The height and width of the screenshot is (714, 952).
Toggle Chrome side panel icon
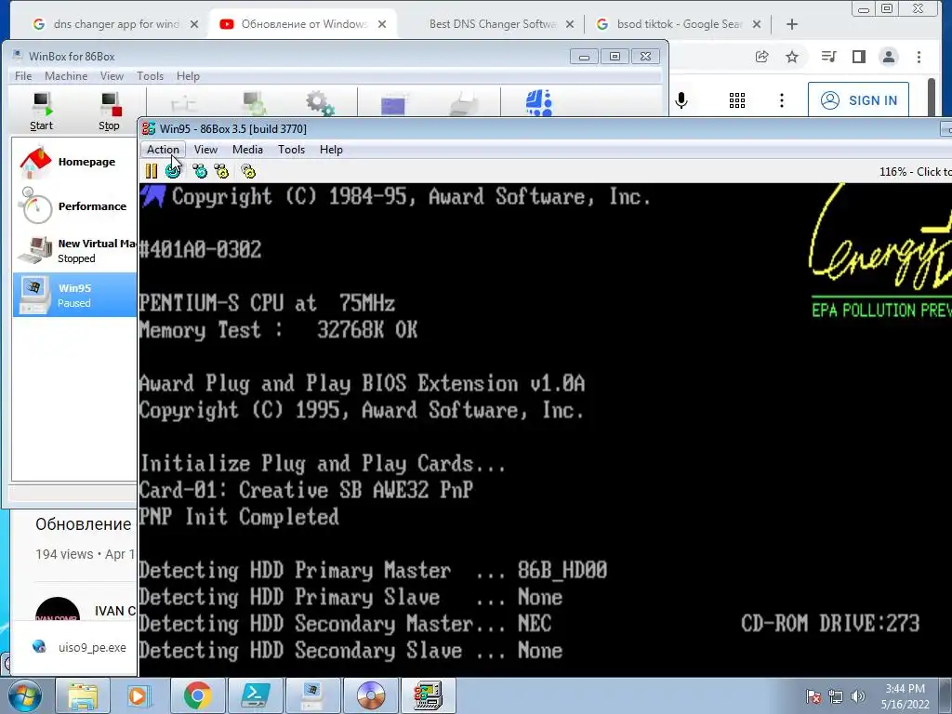(858, 57)
